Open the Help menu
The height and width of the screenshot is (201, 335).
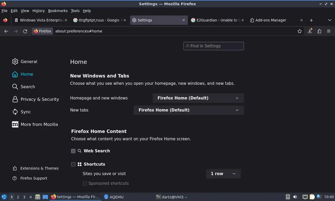87,11
